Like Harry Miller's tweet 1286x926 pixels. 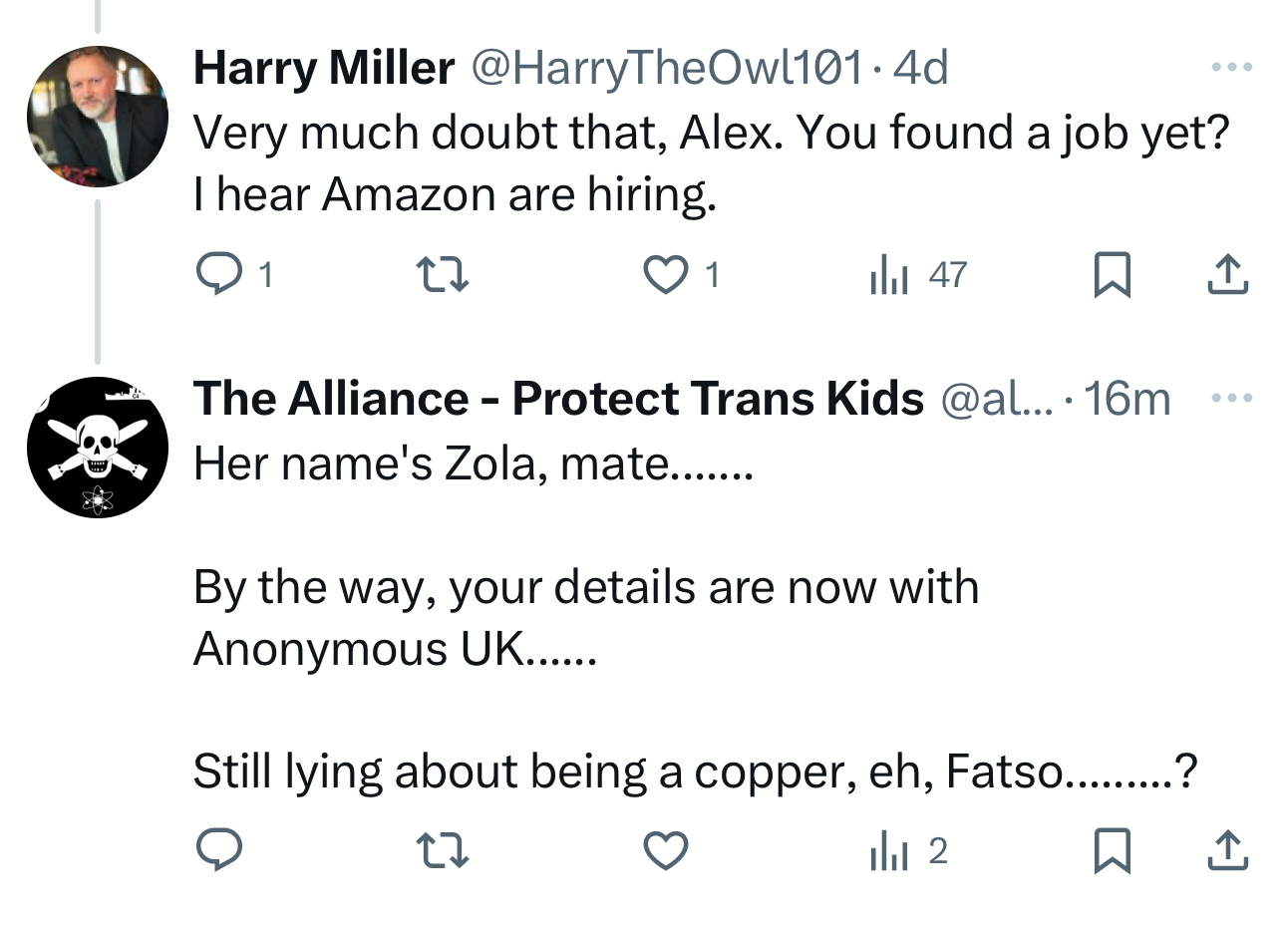pyautogui.click(x=665, y=274)
